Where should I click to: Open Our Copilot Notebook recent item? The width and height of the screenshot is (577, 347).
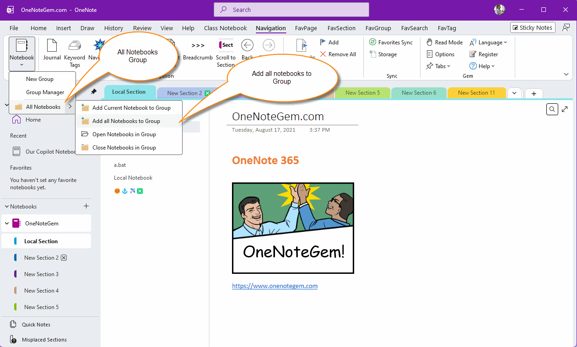click(43, 152)
